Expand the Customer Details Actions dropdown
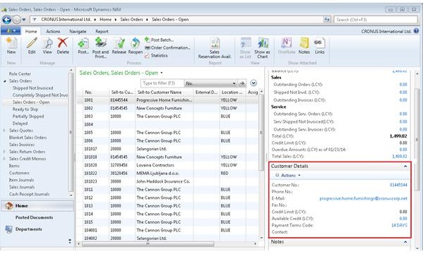The width and height of the screenshot is (423, 254). click(288, 176)
